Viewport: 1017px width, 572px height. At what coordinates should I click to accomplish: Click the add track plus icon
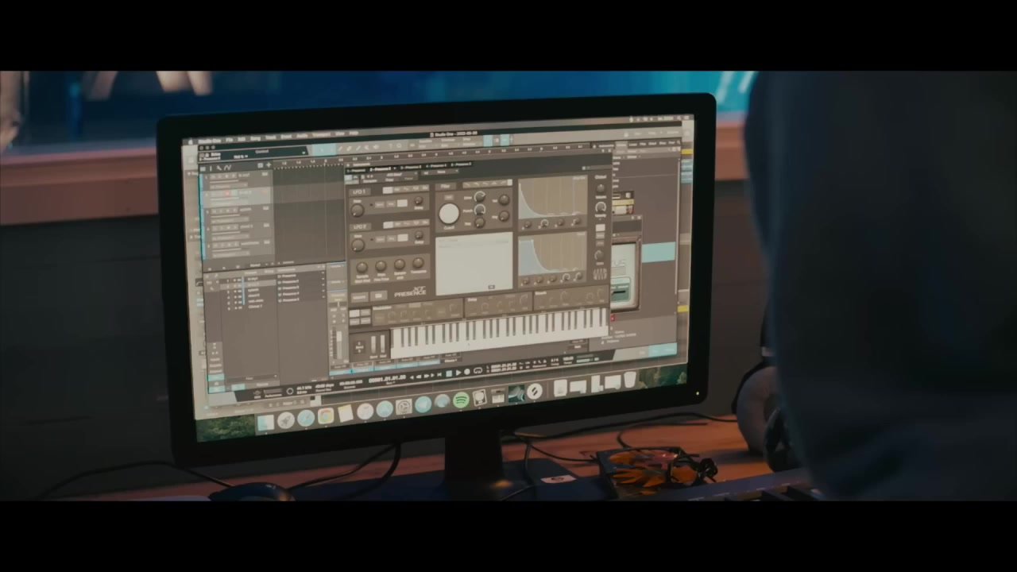(x=269, y=165)
